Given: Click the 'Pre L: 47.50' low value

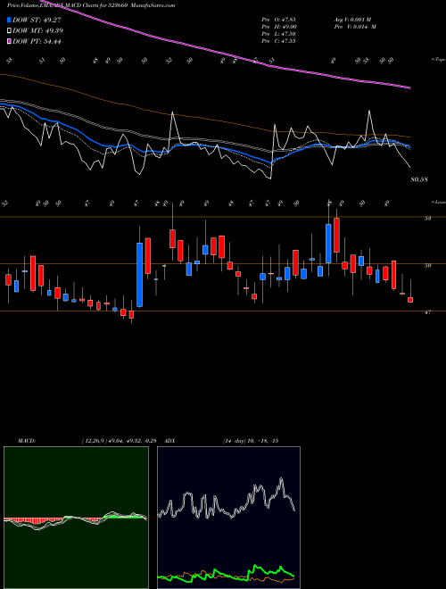Looking at the screenshot, I should (x=278, y=34).
